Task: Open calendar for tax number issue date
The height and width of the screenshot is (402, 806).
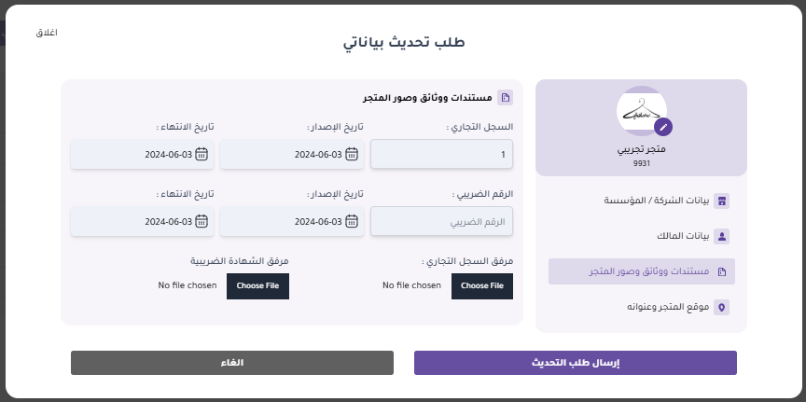Action: (351, 222)
